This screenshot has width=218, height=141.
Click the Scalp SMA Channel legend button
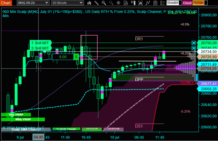coord(26,129)
